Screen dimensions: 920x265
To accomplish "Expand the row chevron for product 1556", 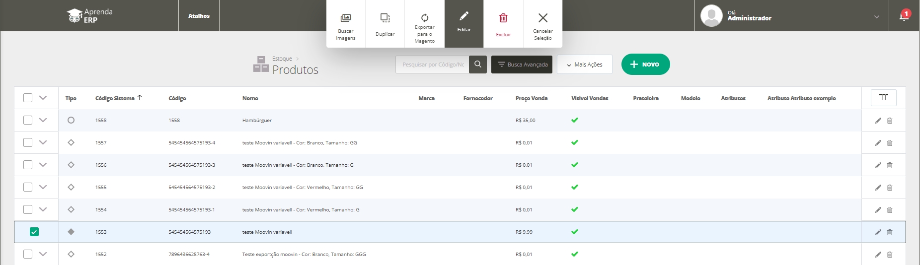I will point(43,165).
